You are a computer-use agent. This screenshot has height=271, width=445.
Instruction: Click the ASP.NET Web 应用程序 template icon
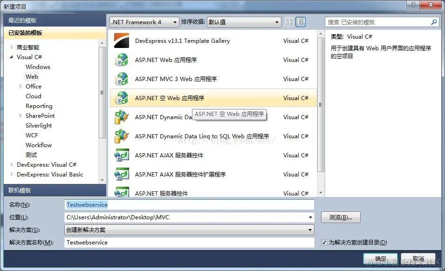(122, 60)
